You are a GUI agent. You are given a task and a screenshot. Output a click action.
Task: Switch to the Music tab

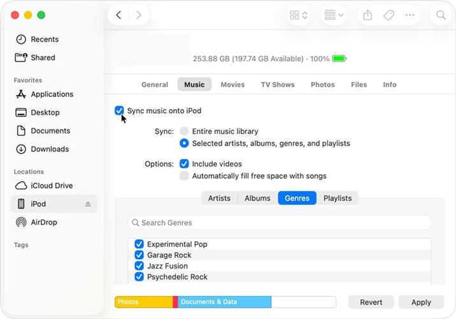pos(194,84)
